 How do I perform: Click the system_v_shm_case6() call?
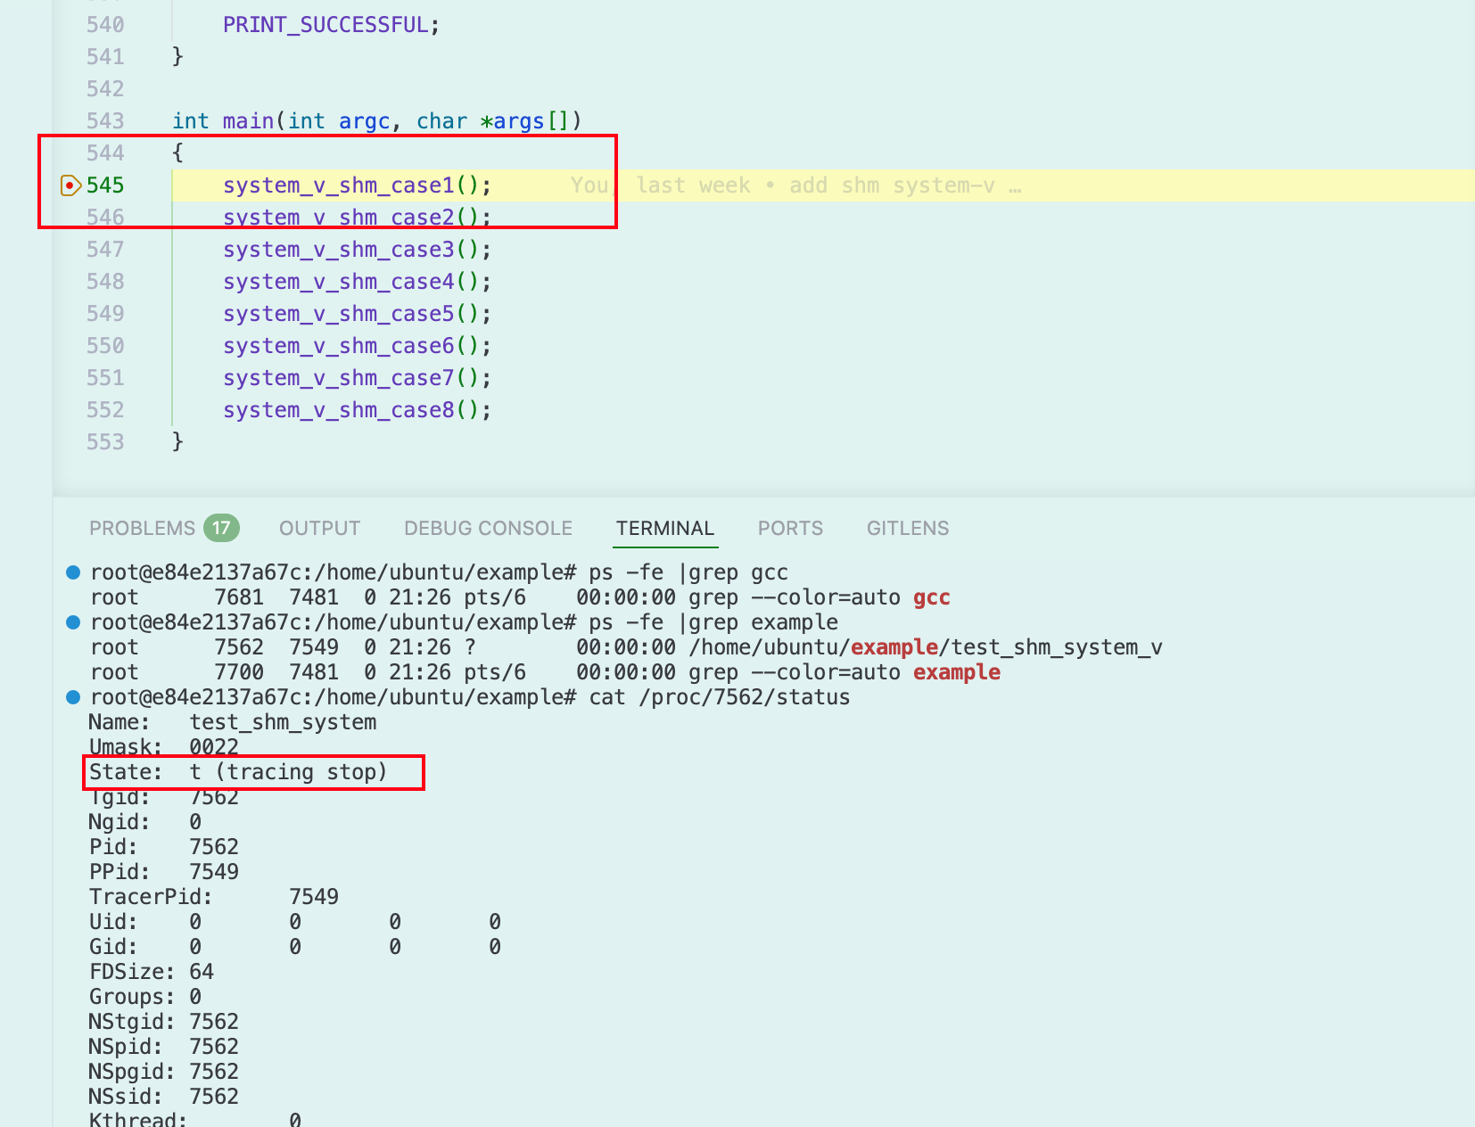[x=357, y=346]
